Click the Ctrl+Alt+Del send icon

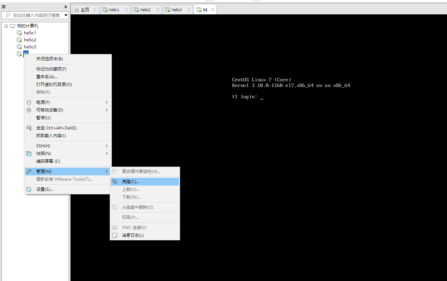(29, 128)
